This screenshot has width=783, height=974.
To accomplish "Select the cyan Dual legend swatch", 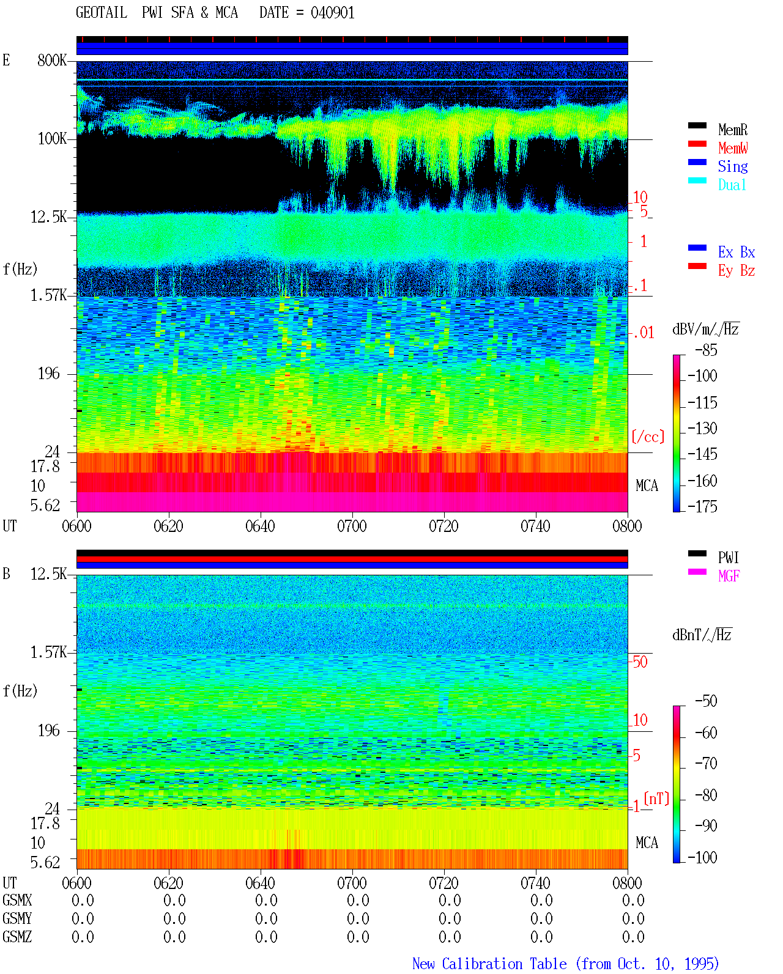I will click(697, 181).
